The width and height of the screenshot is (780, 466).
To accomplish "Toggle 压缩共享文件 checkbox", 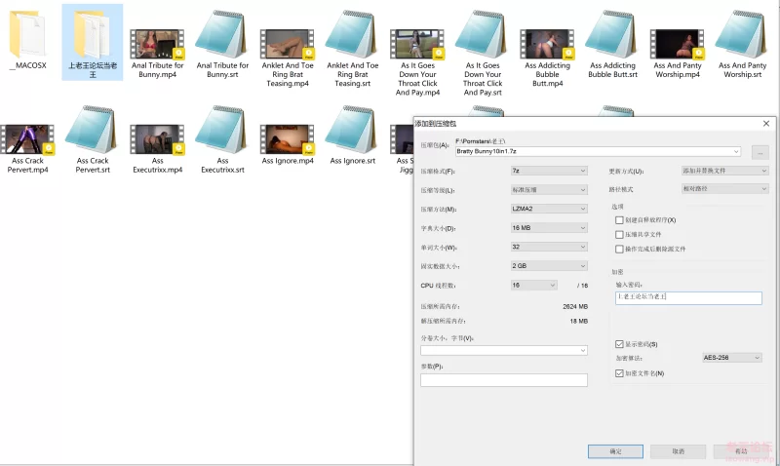I will 619,234.
